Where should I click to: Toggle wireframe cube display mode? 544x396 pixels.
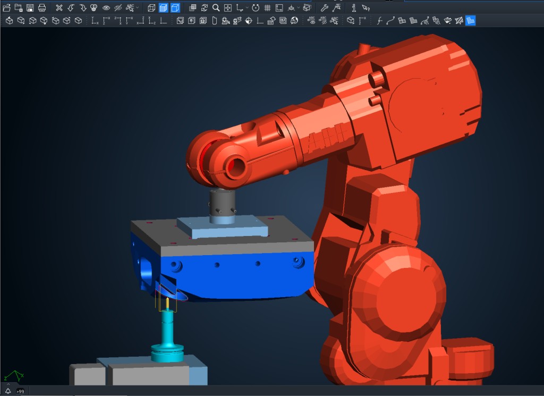(151, 7)
